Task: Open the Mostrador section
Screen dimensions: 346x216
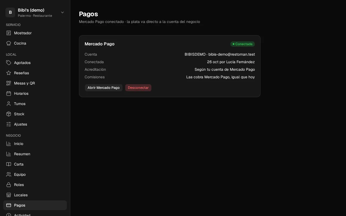Action: [35, 33]
